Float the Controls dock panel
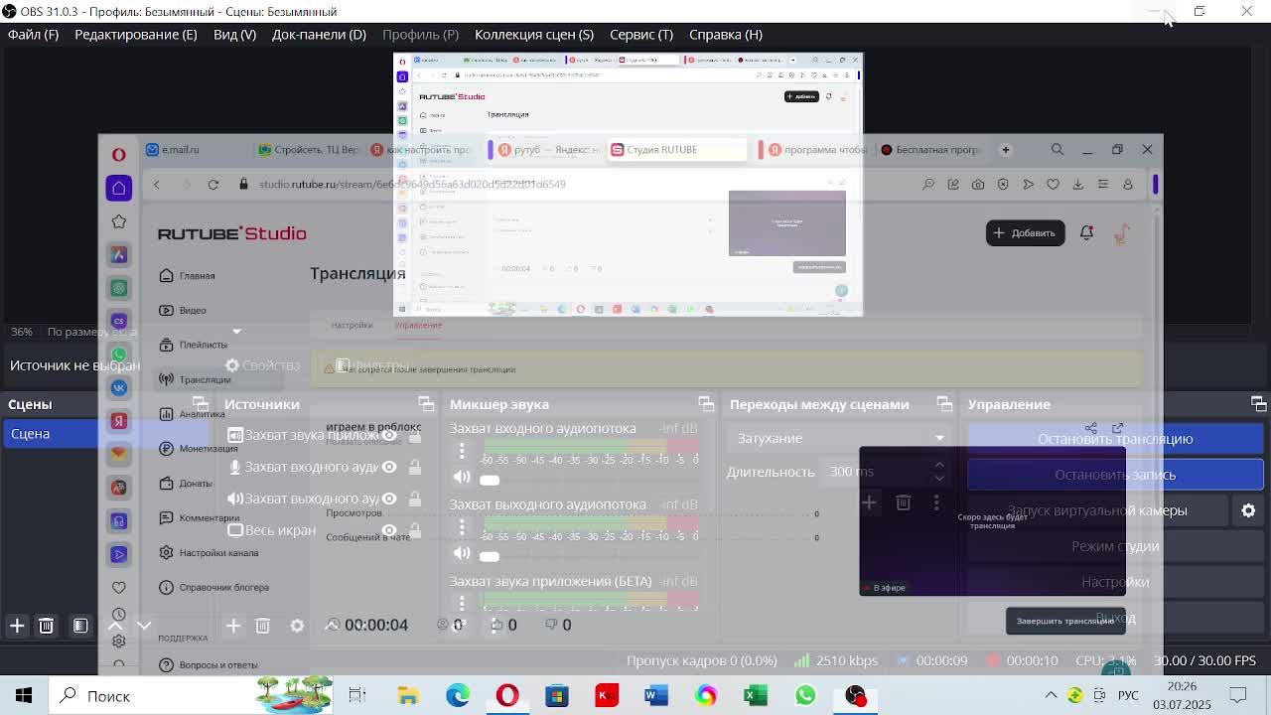This screenshot has height=715, width=1271. tap(1258, 404)
